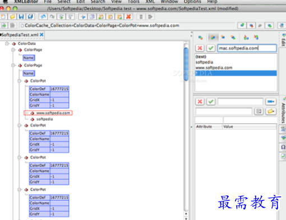Collapse the third ColorPot node
Viewport: 286px width, 220px height.
click(x=19, y=157)
